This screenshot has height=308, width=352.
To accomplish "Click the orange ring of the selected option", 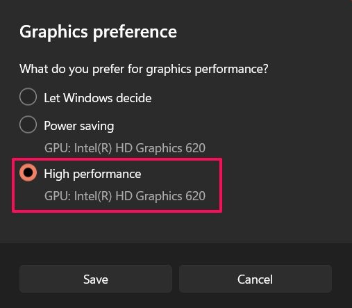I will coord(22,172).
